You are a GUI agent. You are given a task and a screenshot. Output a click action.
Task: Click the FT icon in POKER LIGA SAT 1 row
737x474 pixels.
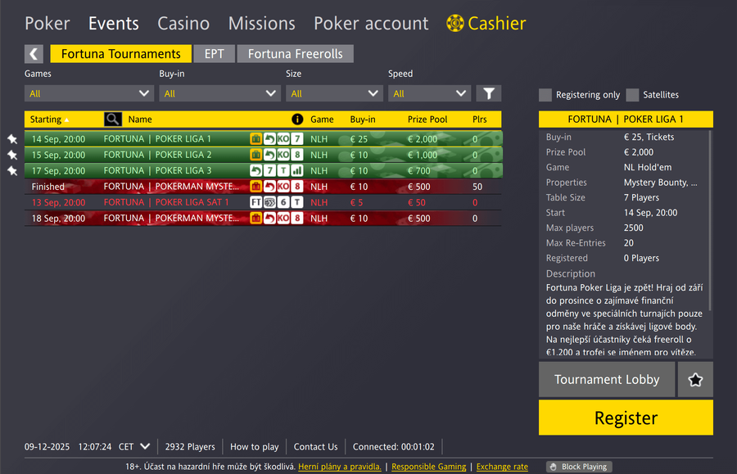[x=256, y=202]
